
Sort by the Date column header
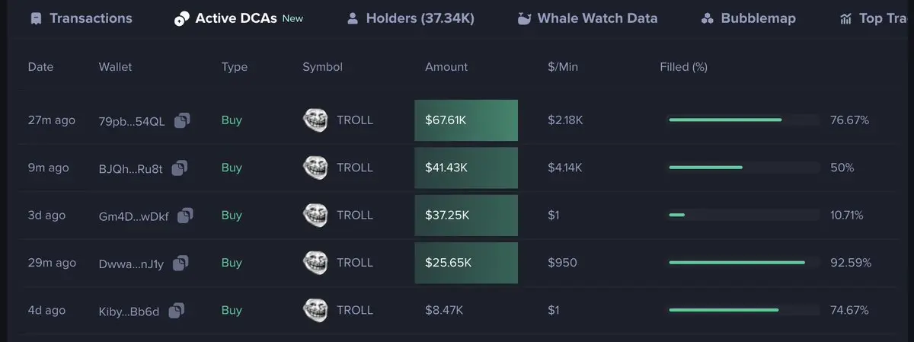(41, 67)
